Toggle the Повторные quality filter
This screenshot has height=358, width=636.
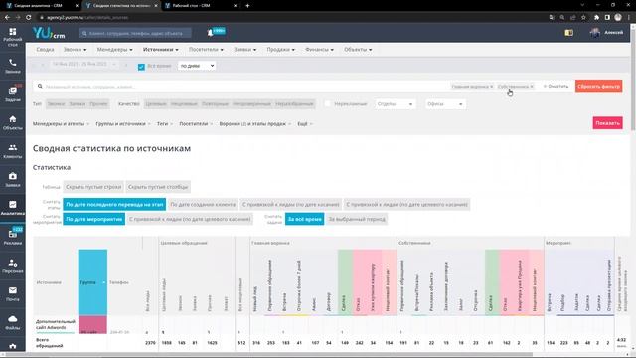coord(215,103)
